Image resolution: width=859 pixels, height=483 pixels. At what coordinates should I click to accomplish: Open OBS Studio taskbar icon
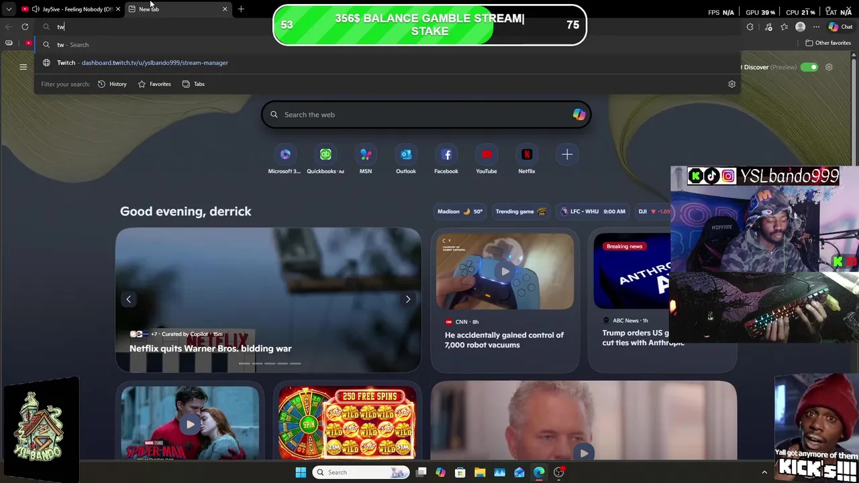pos(558,472)
